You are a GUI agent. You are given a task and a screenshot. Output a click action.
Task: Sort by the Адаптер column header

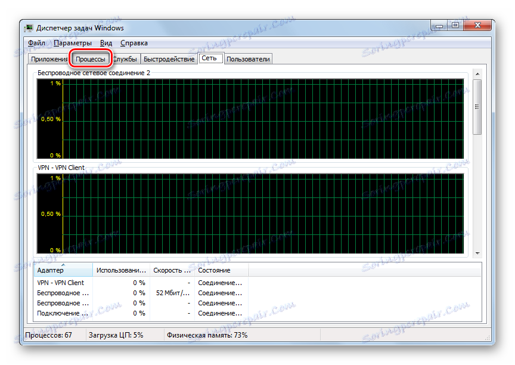click(x=63, y=270)
